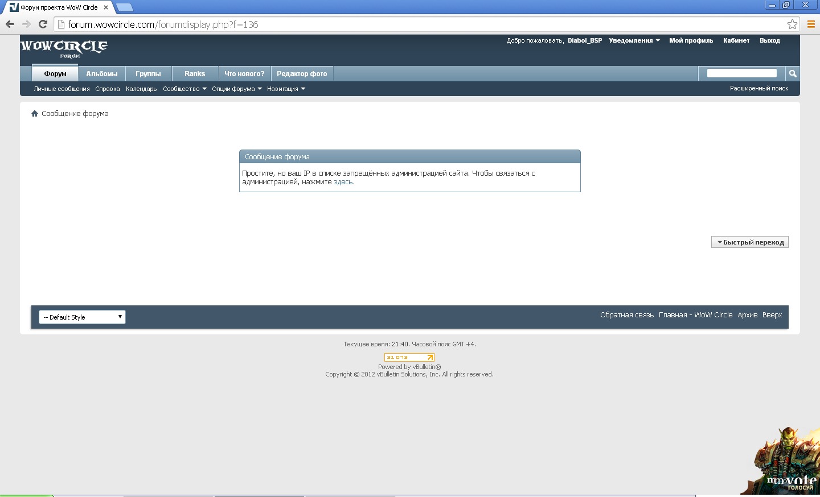820x497 pixels.
Task: Open the Быстрый переход dropdown
Action: point(750,242)
